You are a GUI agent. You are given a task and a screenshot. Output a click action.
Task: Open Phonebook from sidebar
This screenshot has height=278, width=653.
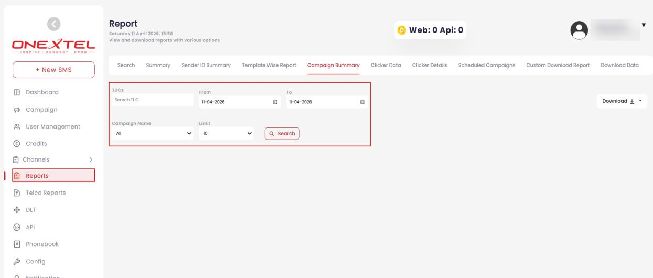[x=42, y=244]
